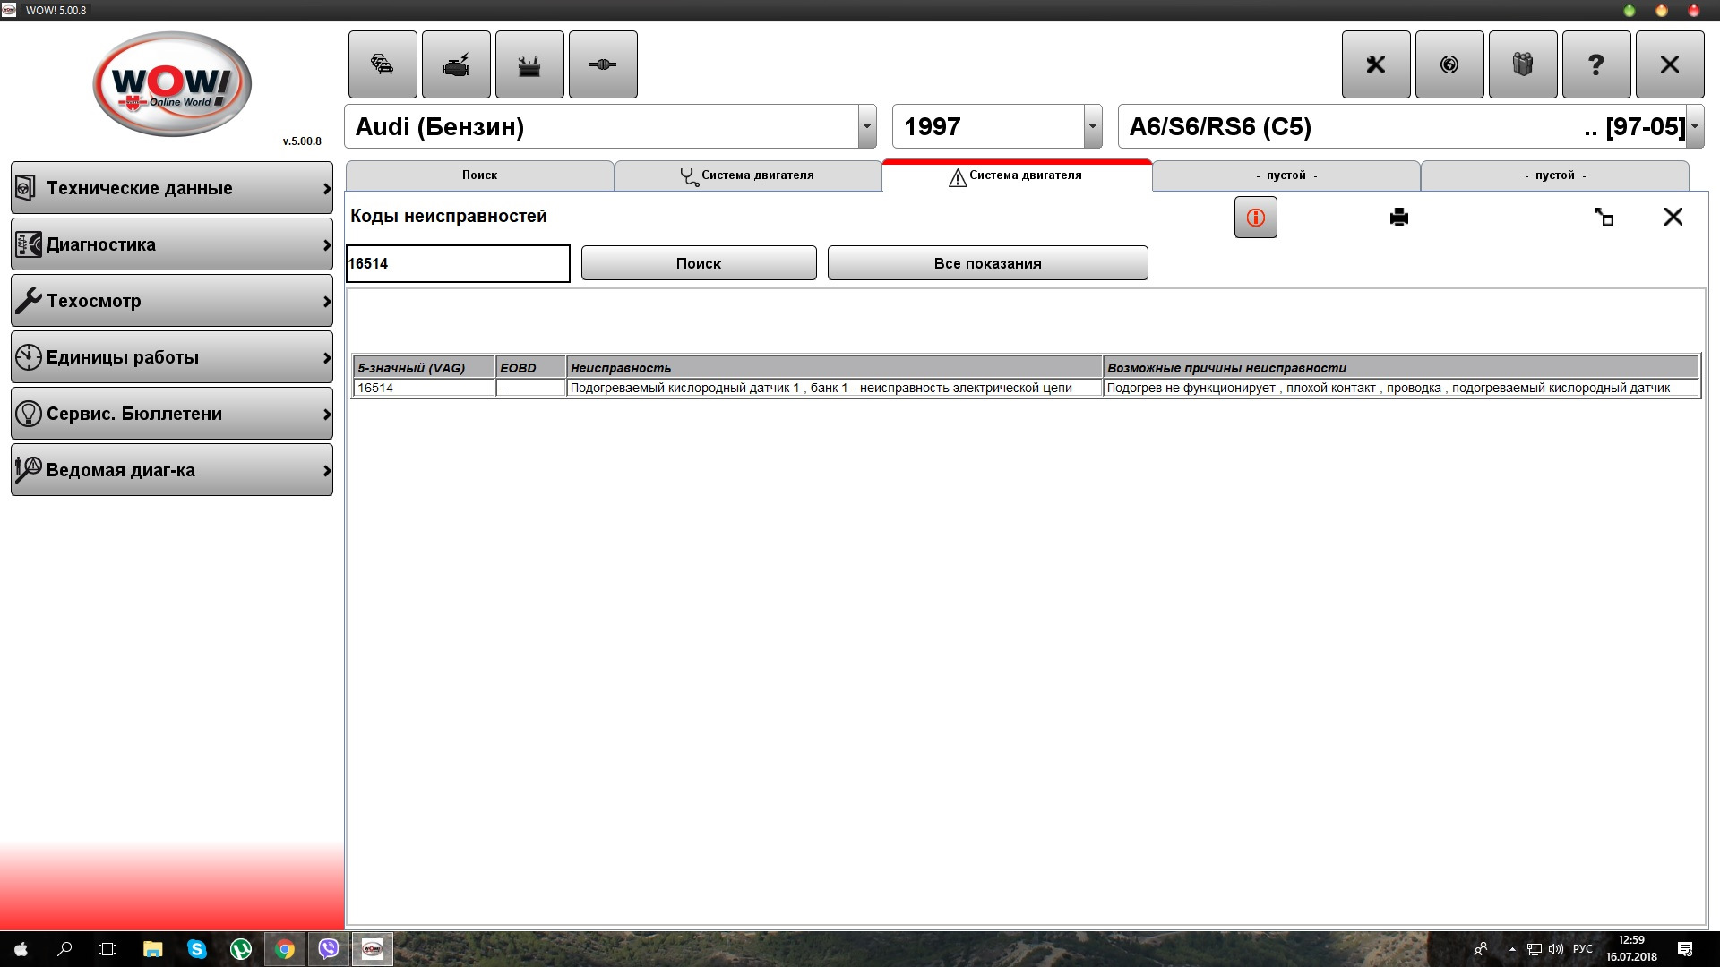Click the fault code input field with 16514
Viewport: 1720px width, 967px height.
point(458,263)
